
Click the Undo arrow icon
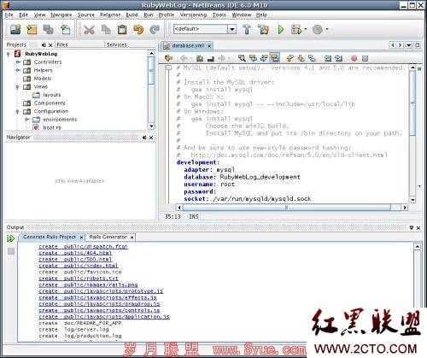pyautogui.click(x=138, y=29)
